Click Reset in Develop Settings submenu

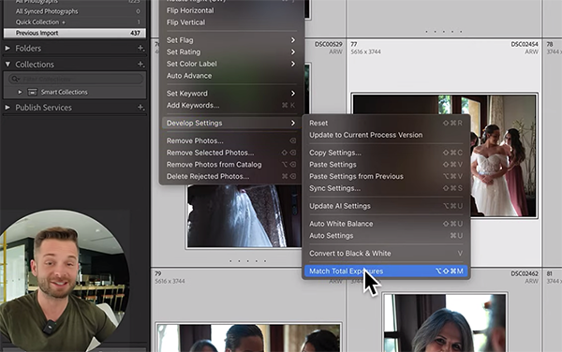(x=386, y=123)
